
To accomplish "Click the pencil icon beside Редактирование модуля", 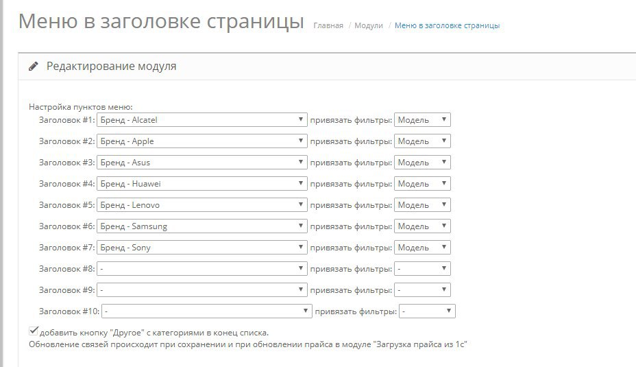I will point(34,66).
